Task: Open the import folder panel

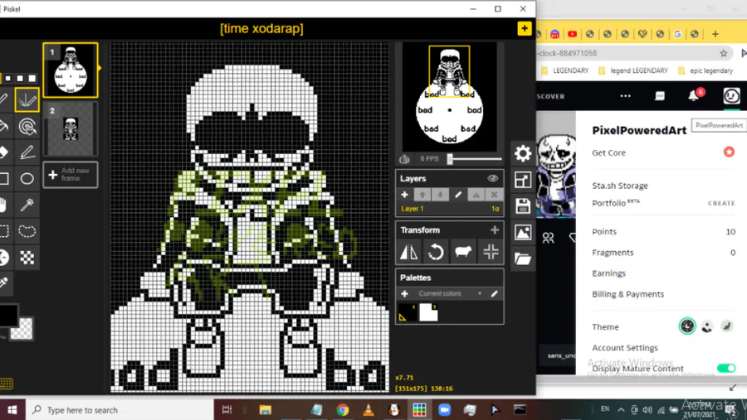Action: (x=523, y=258)
